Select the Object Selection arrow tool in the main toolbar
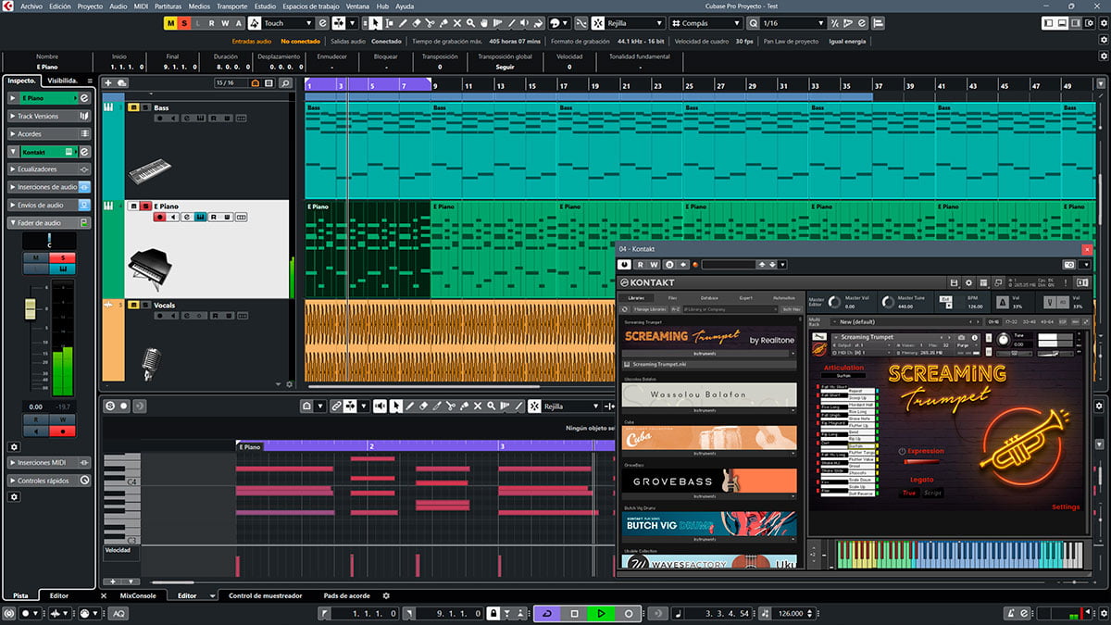This screenshot has height=625, width=1111. [x=375, y=22]
